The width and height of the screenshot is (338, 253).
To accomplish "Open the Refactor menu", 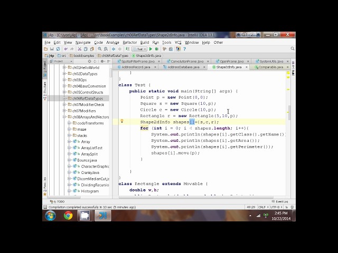I will point(130,43).
